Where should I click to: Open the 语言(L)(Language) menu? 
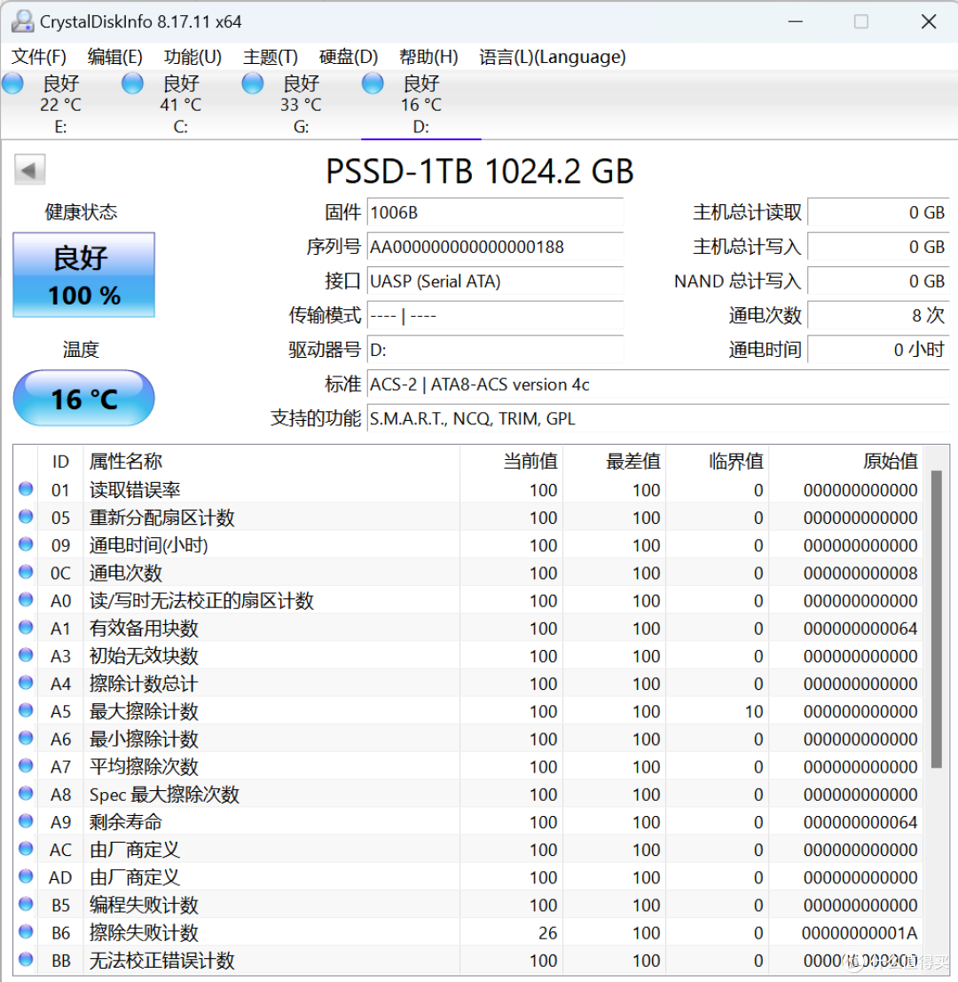click(x=553, y=57)
